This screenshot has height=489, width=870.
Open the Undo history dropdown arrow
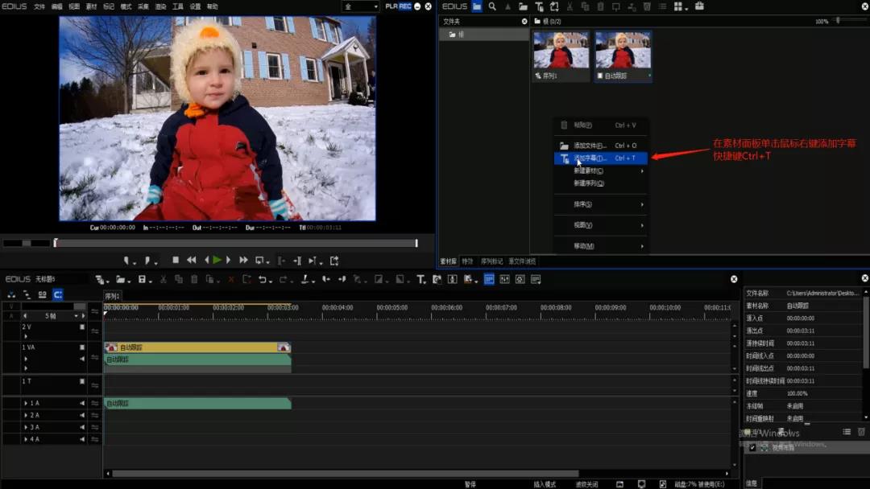pyautogui.click(x=270, y=281)
